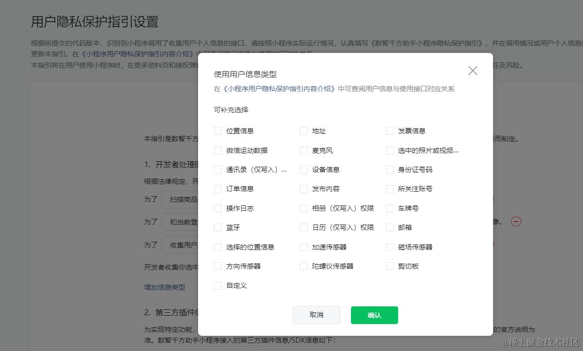Select the 选择的位置信息 checkbox
Image resolution: width=583 pixels, height=351 pixels.
coord(218,247)
